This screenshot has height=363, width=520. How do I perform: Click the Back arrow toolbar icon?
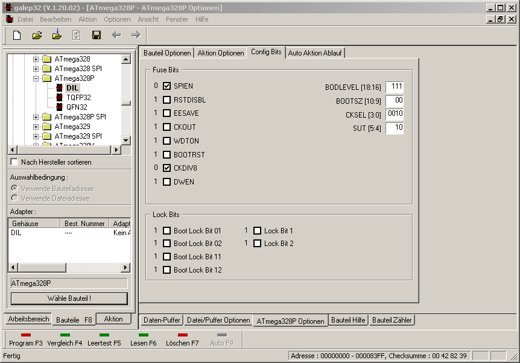pyautogui.click(x=116, y=35)
